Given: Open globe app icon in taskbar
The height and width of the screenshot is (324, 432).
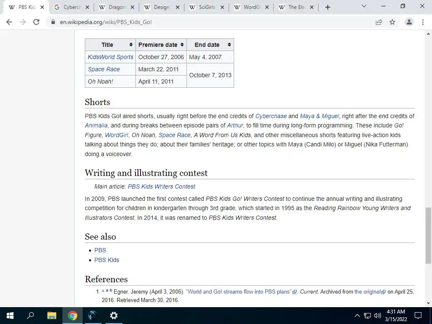Looking at the screenshot, I should point(93,316).
